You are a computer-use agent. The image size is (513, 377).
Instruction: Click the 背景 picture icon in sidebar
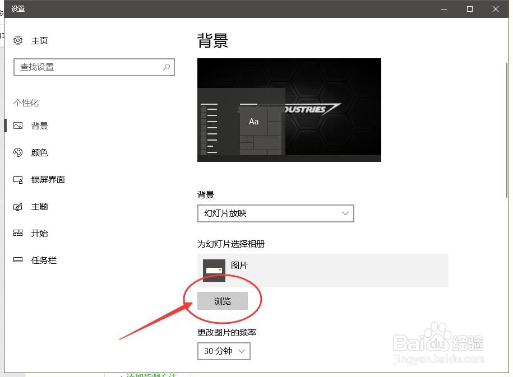coord(18,125)
